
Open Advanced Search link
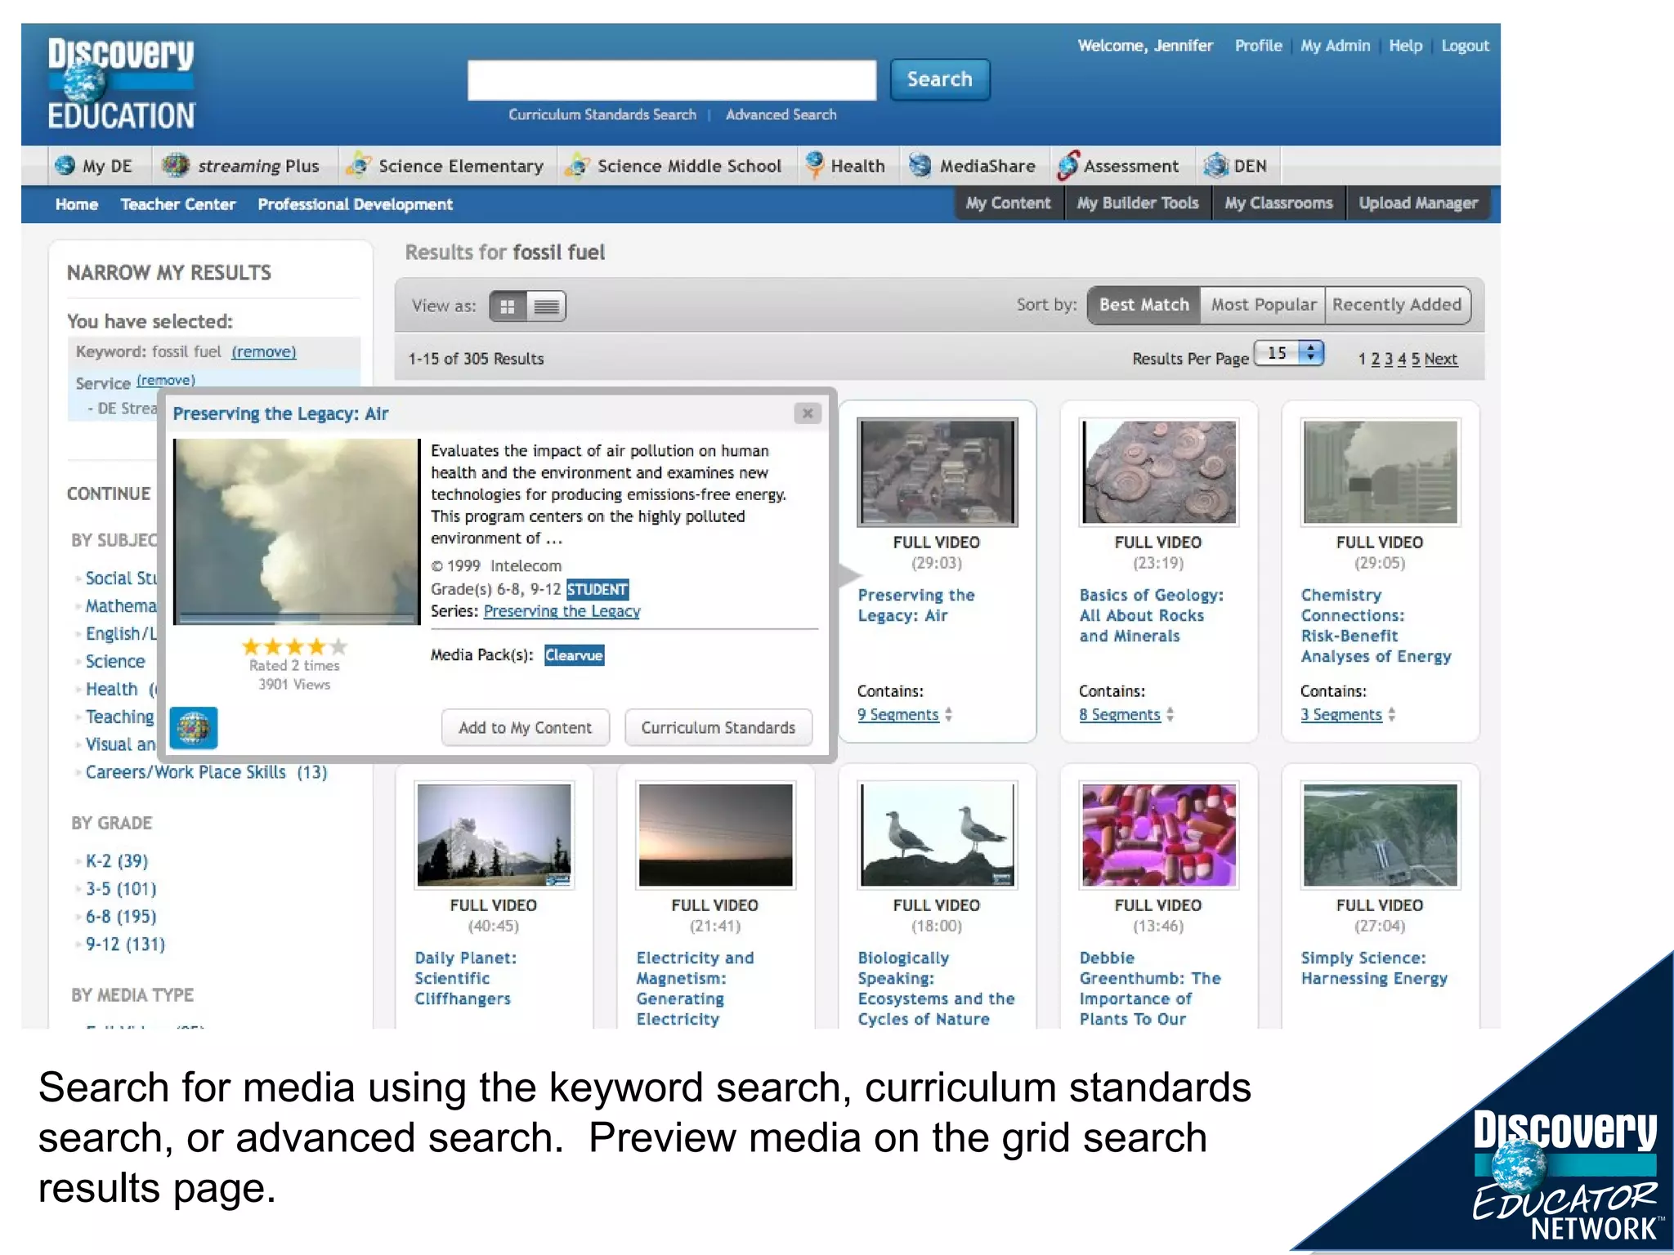coord(781,115)
